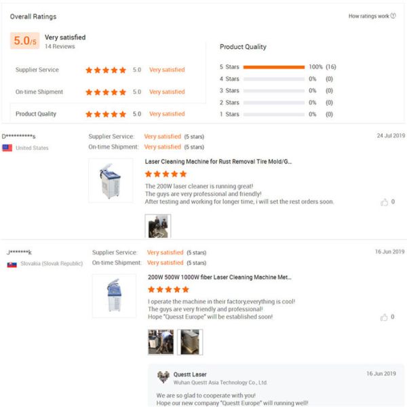Click the Questt Laser supplier logo
Image resolution: width=407 pixels, height=407 pixels.
(163, 377)
